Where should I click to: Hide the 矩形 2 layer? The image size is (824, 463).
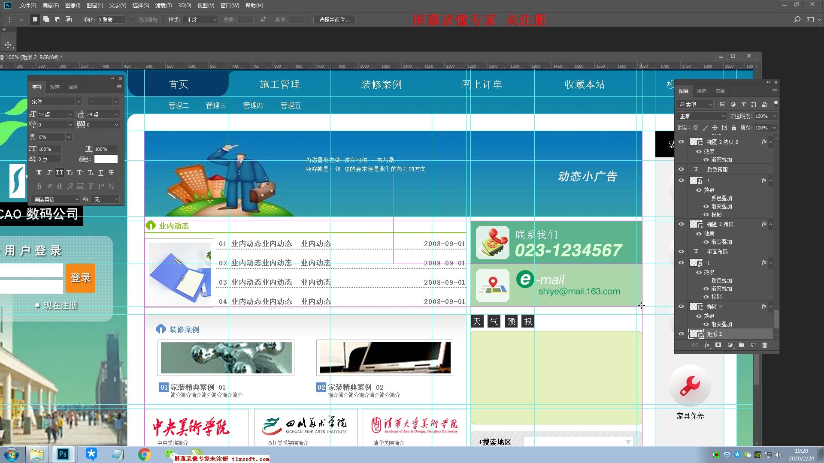pos(681,334)
